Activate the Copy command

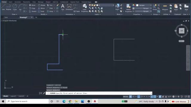click(32, 8)
